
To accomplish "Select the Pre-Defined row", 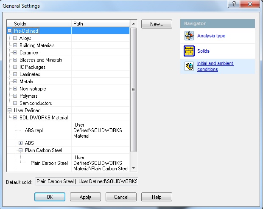I will point(68,31).
